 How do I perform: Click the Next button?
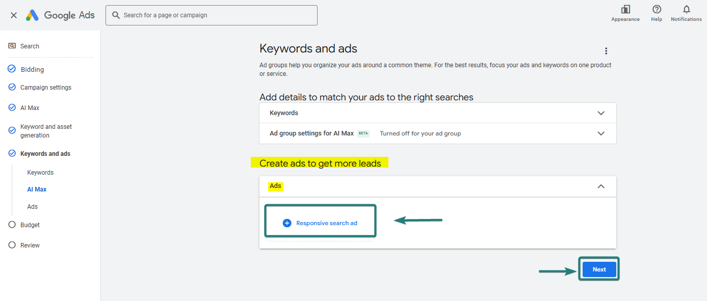[599, 269]
